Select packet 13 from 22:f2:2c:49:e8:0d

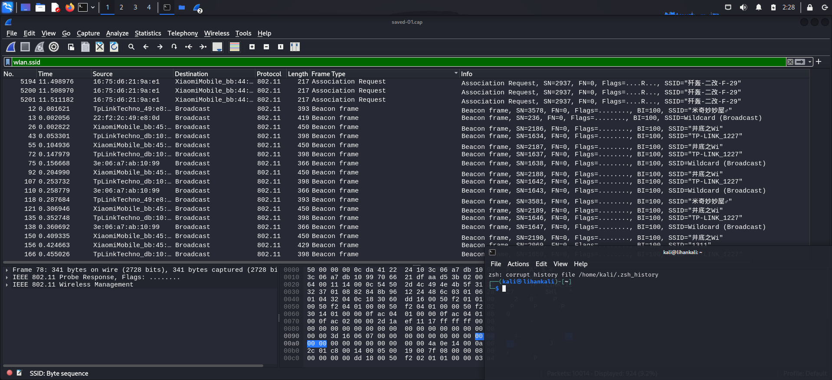tap(406, 118)
